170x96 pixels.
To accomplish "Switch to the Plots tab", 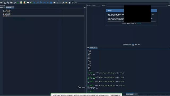I will coord(136,45).
